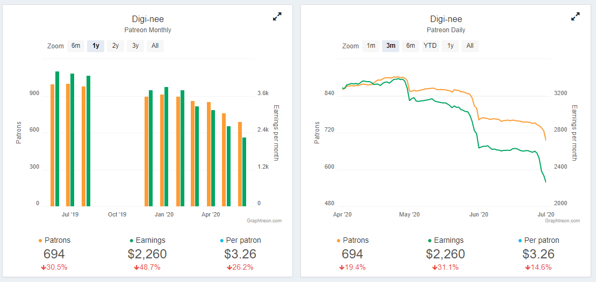This screenshot has height=282, width=596.
Task: Select 1y zoom on Patreon Daily chart
Action: (x=450, y=46)
